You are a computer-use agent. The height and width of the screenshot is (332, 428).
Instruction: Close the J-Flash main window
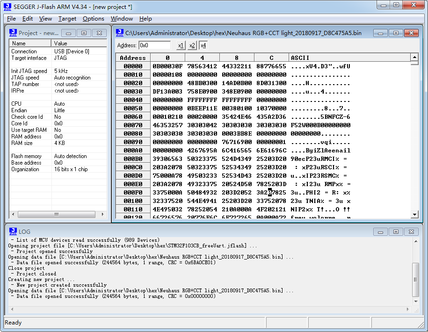click(413, 5)
